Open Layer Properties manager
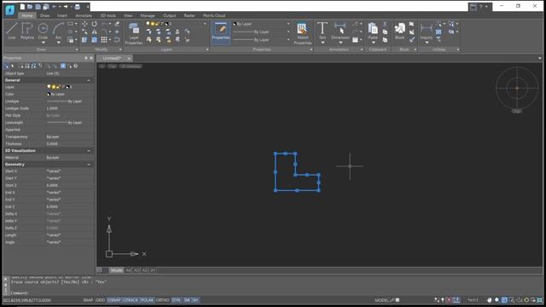This screenshot has width=546, height=307. (134, 33)
